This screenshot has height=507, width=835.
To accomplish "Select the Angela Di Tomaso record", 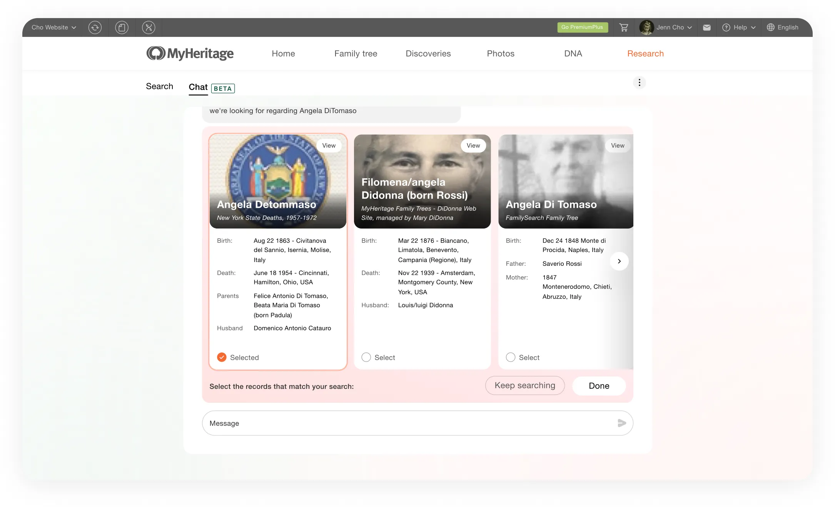I will point(511,357).
